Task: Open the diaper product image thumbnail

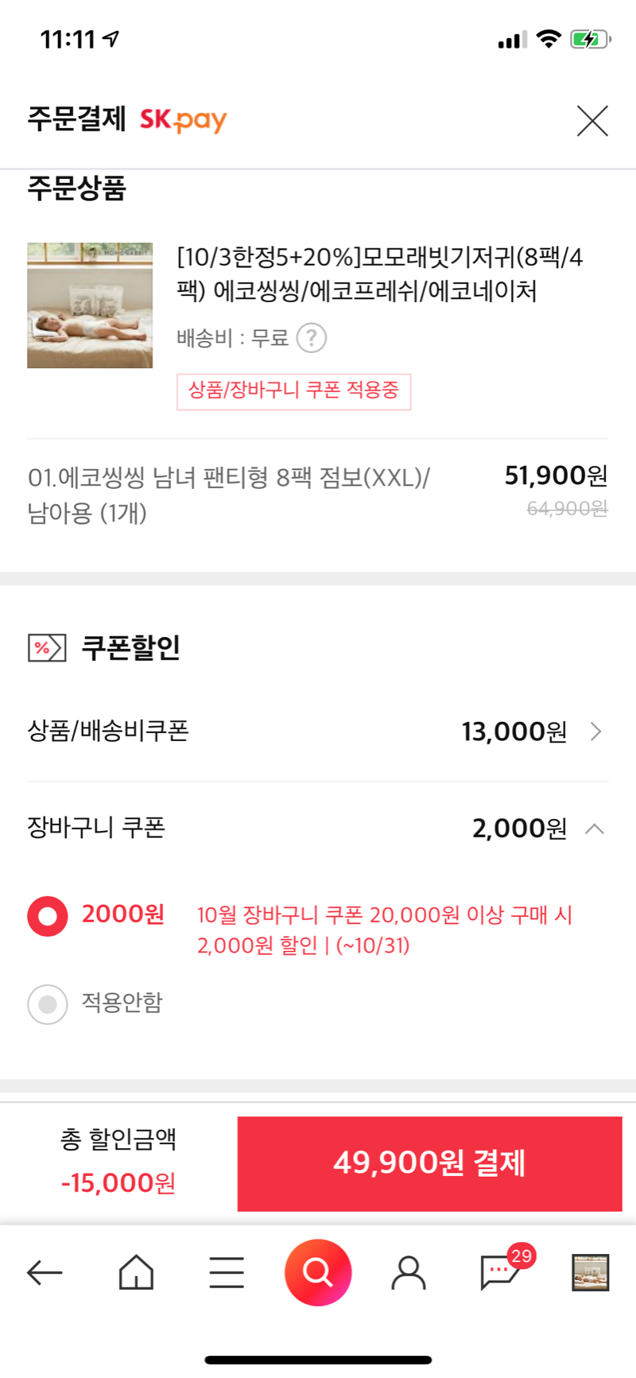Action: click(x=90, y=305)
